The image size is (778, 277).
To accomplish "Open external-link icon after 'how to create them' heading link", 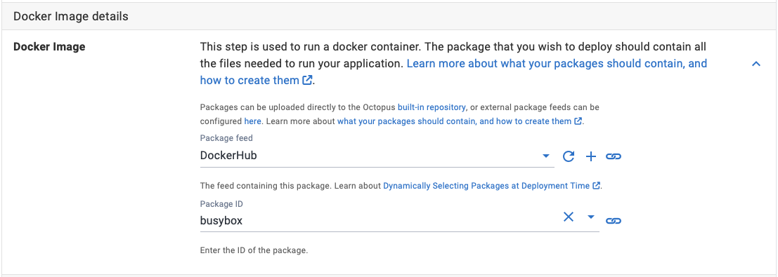I will click(308, 80).
